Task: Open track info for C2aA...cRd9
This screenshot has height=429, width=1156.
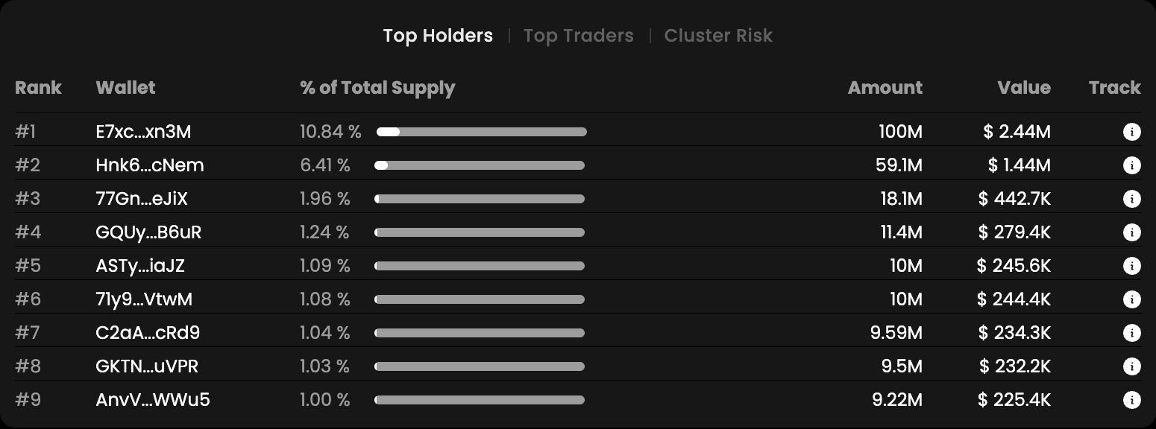Action: tap(1131, 333)
